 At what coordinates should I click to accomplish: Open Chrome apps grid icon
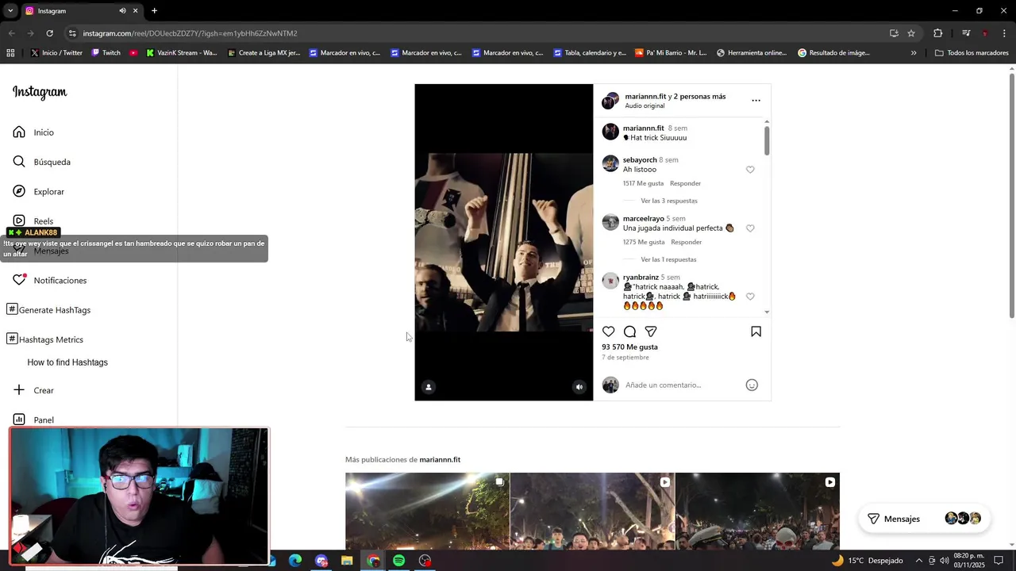10,53
